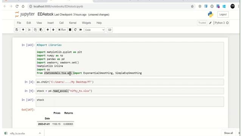Image resolution: width=242 pixels, height=136 pixels.
Task: Click the import libraries code cell
Action: coord(130,59)
